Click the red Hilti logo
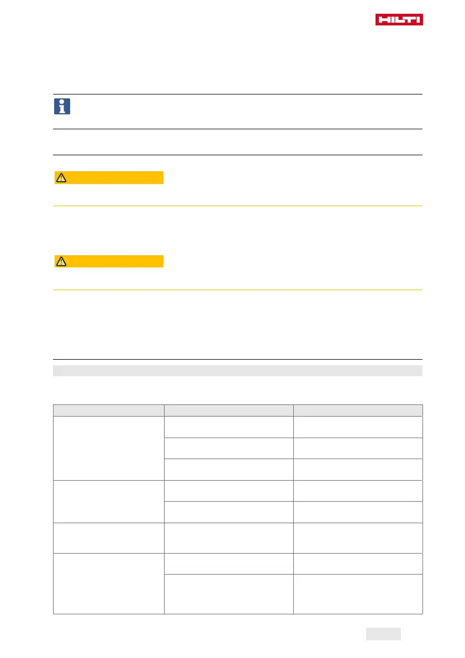465x658 pixels. click(399, 20)
